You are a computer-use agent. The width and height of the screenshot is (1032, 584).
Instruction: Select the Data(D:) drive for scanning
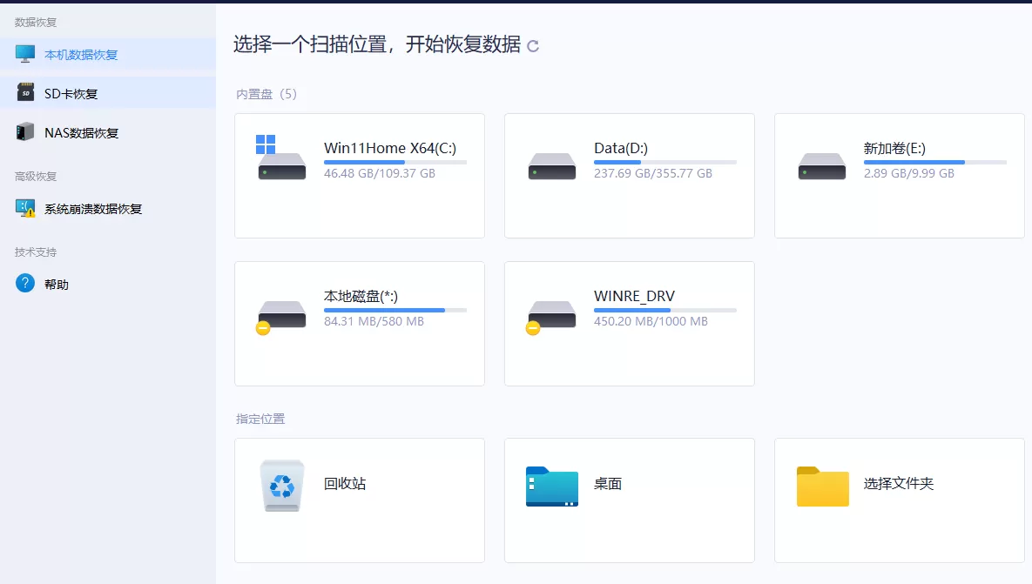[629, 174]
